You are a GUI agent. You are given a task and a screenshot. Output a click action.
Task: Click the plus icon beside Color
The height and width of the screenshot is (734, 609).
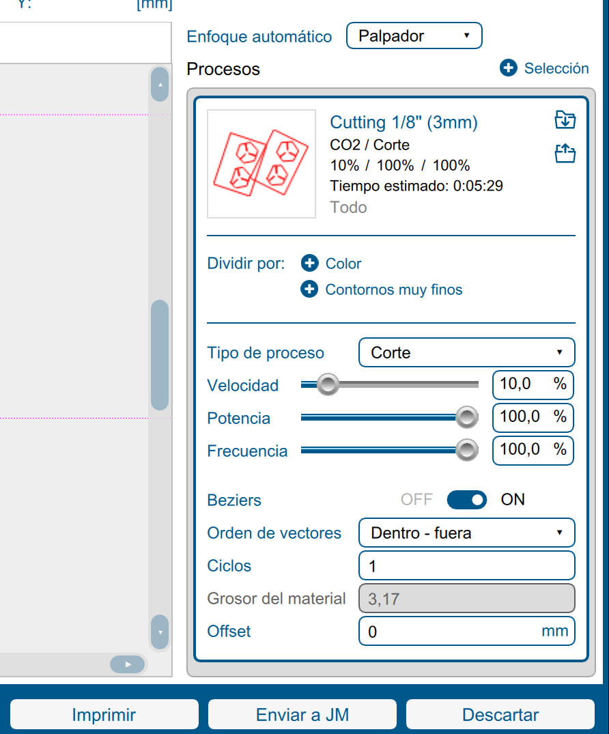(x=310, y=264)
